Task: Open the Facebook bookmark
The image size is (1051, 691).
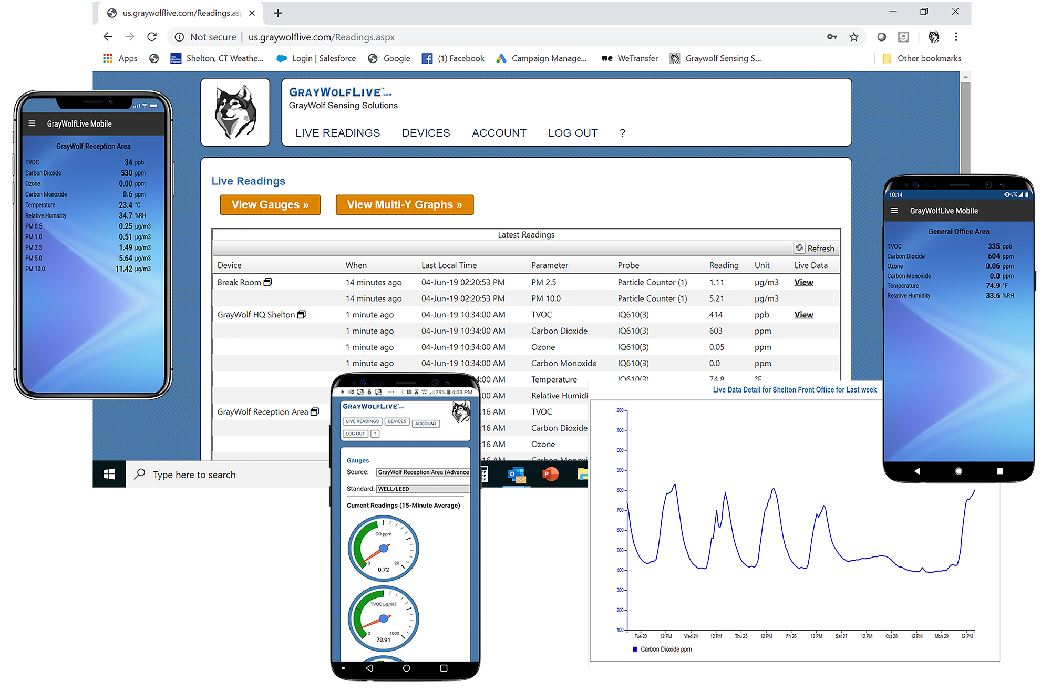Action: tap(454, 58)
